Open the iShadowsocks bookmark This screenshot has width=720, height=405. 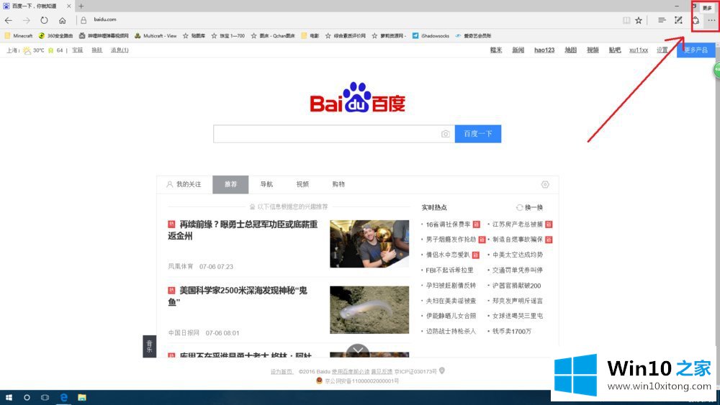click(x=431, y=36)
